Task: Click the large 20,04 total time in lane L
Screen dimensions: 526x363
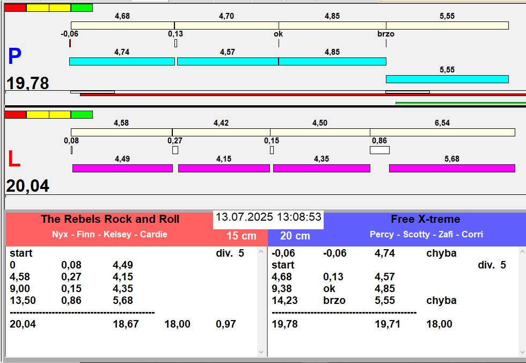Action: [28, 186]
